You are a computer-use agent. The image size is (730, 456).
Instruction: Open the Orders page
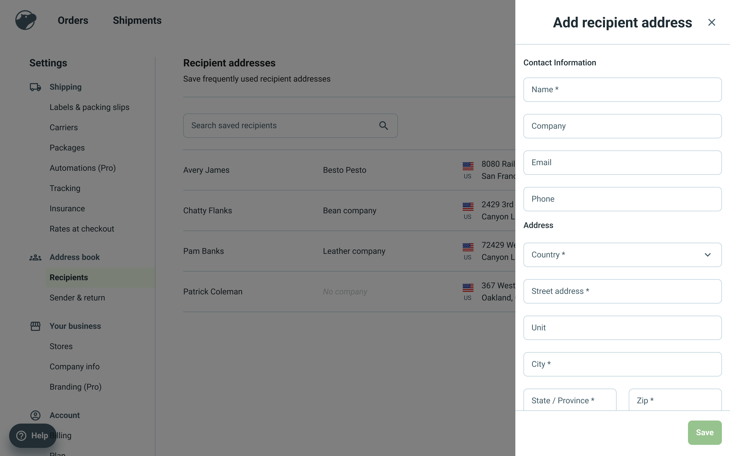[x=73, y=21]
